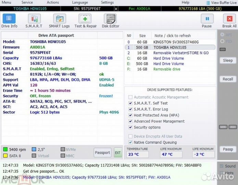Open View Buffer Live
Viewport: 238px width, 185px height.
pos(222,3)
